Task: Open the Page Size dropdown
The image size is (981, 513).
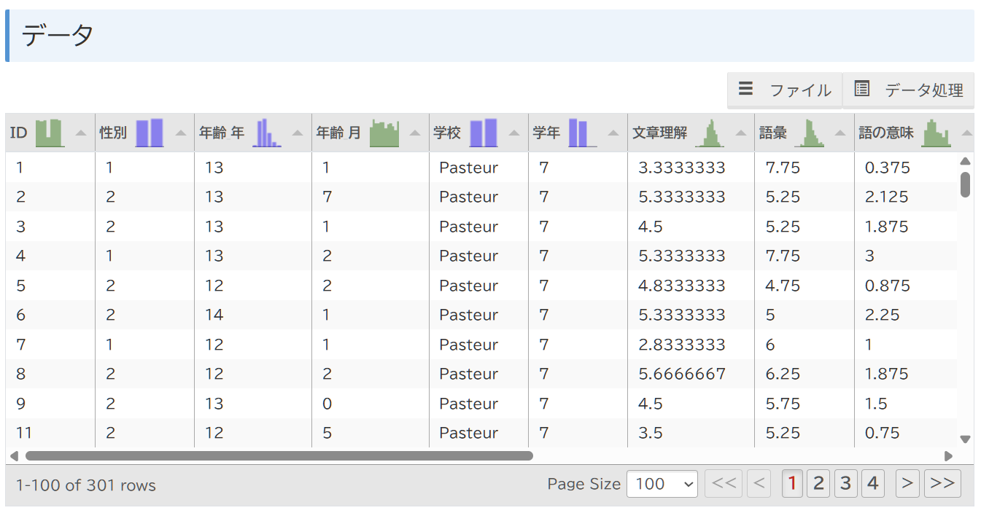Action: 662,484
